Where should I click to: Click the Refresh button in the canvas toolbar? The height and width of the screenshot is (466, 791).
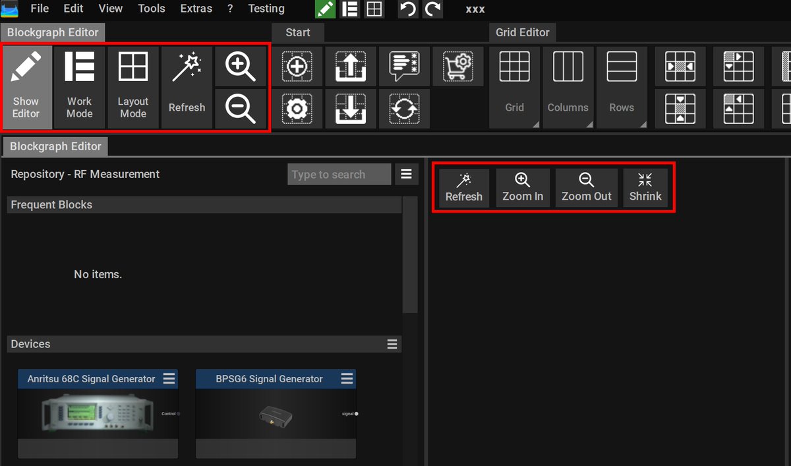(464, 189)
